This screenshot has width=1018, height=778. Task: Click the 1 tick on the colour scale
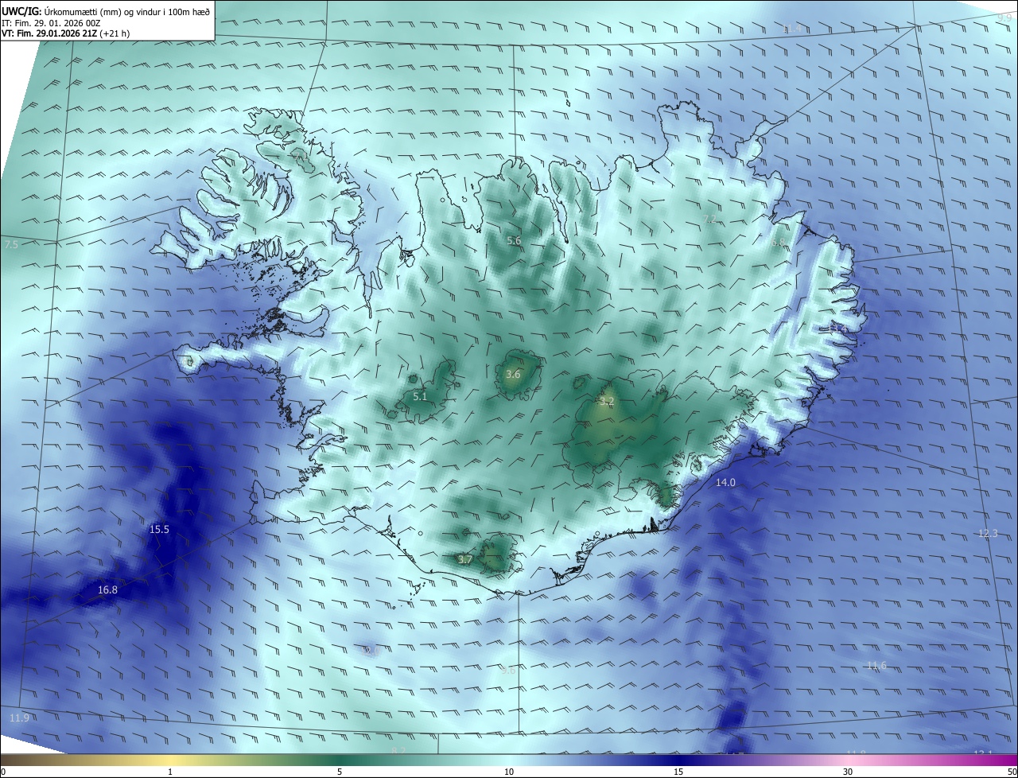pos(170,772)
